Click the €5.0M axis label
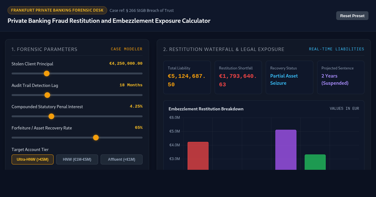Screen dimensions: 376x197 coord(175,131)
